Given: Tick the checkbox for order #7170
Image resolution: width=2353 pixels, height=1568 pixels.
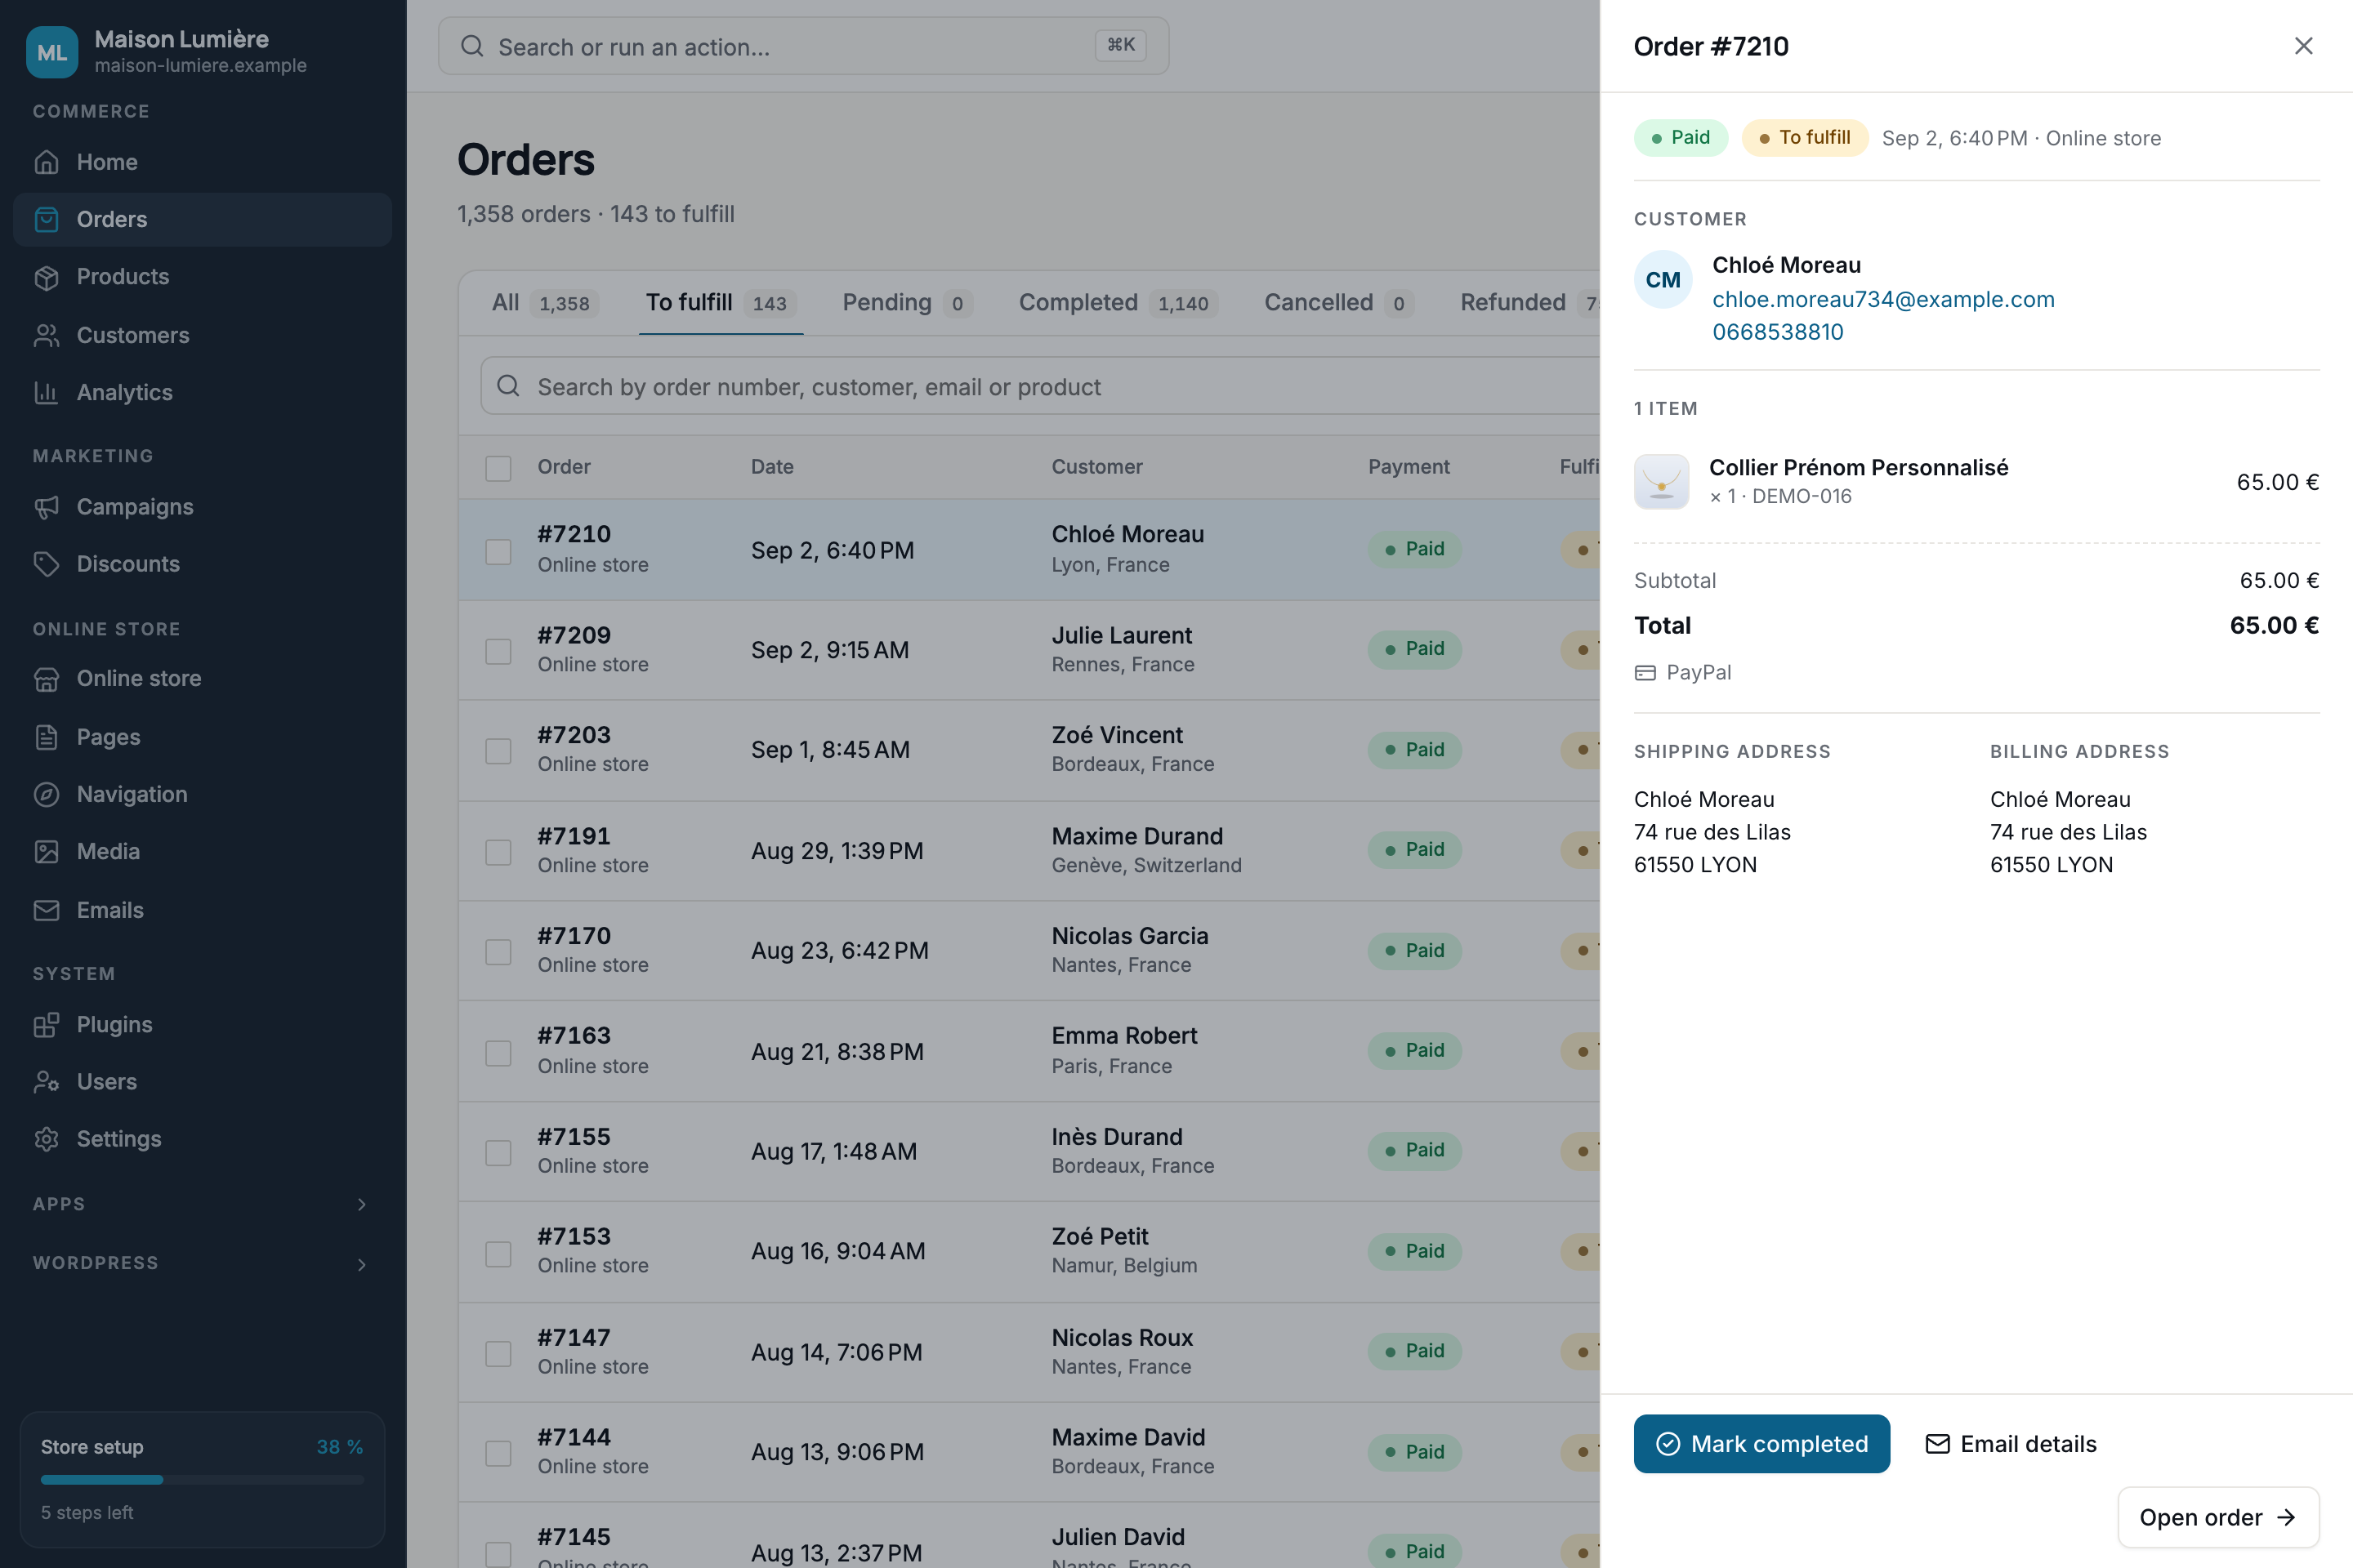Looking at the screenshot, I should [498, 951].
